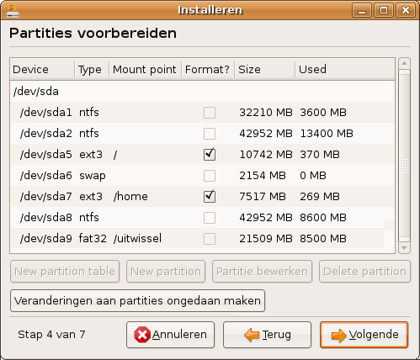Click the scrollbar up arrow

tap(404, 63)
